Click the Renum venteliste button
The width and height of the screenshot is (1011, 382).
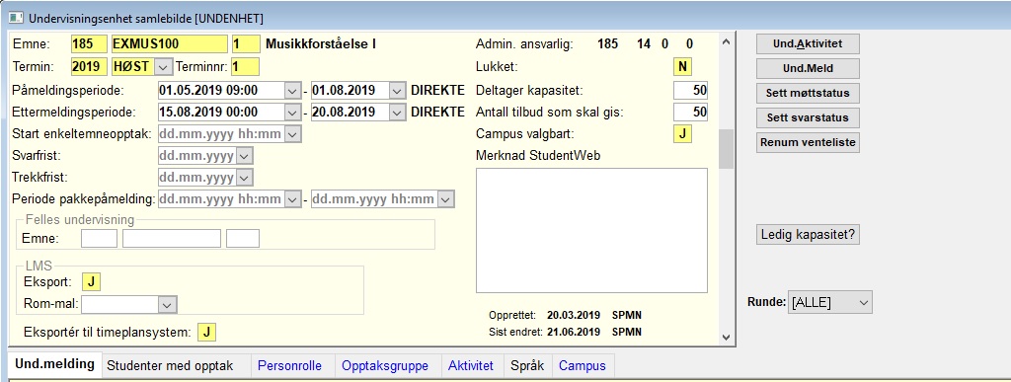(808, 142)
